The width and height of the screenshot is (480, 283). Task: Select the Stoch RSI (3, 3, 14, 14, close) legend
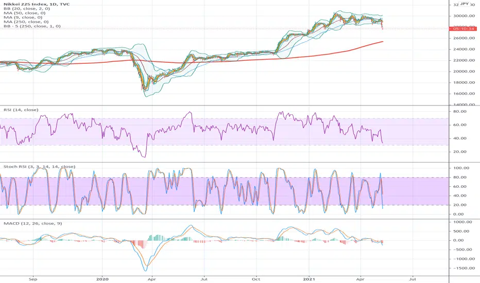39,167
